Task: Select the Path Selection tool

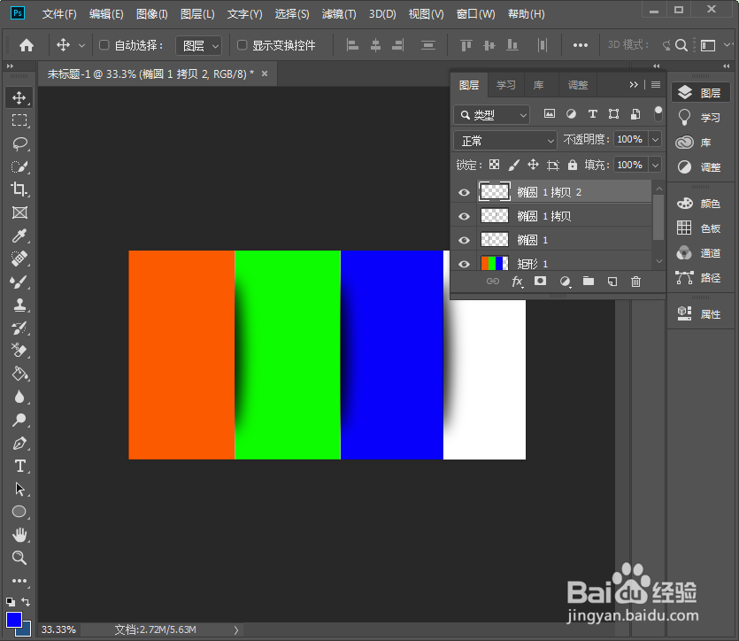Action: [x=19, y=489]
